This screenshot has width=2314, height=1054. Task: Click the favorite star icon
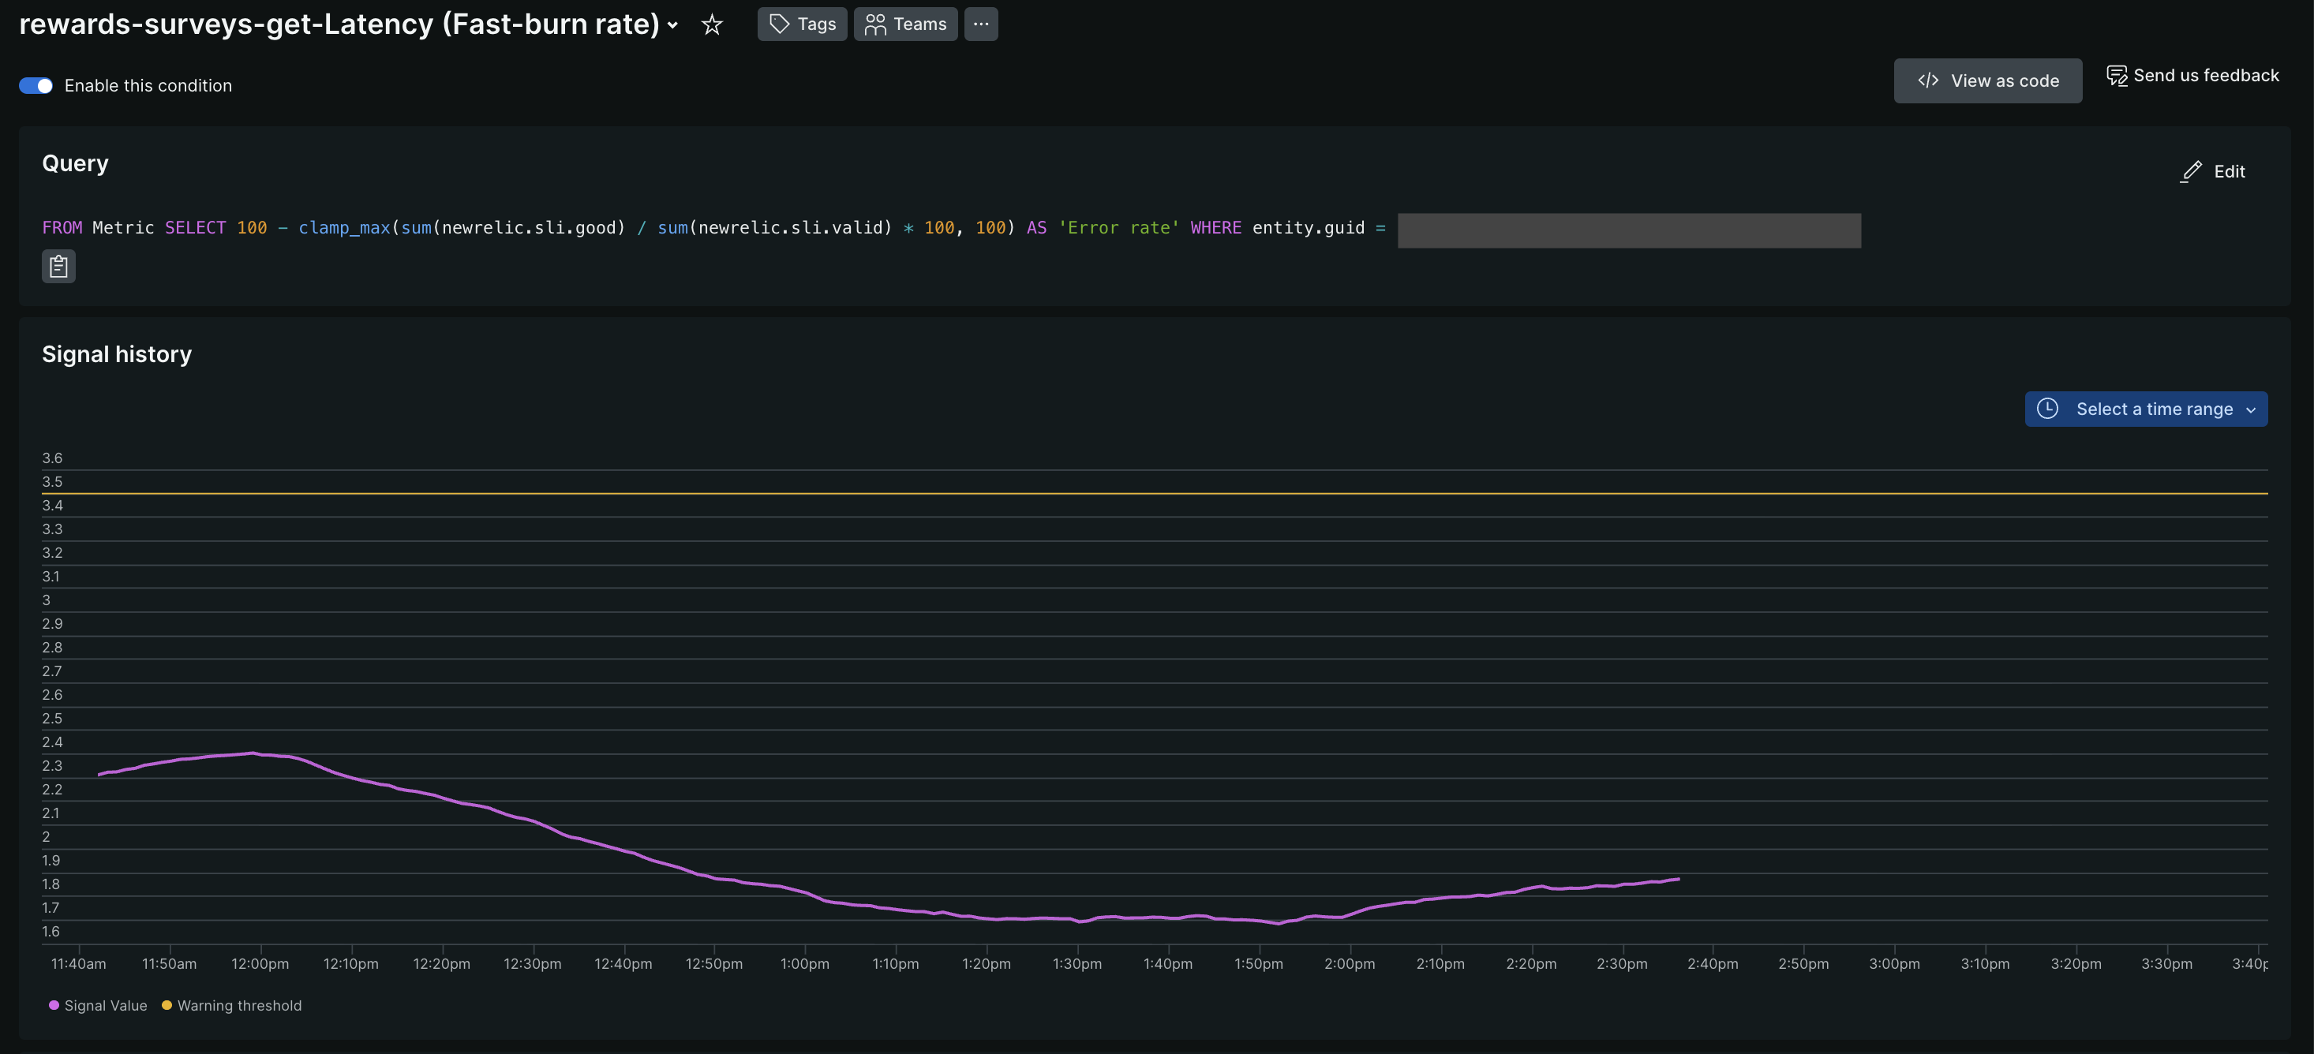pos(711,24)
